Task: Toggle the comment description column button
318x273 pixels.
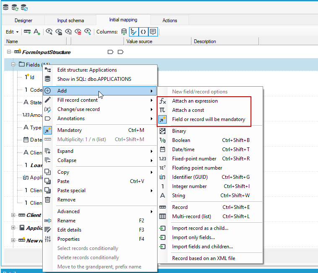Action: pos(153,32)
